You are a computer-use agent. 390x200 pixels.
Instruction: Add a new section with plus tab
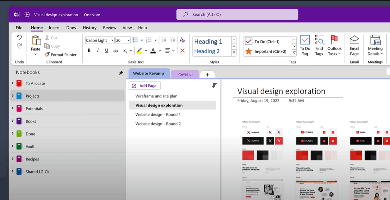tap(207, 75)
